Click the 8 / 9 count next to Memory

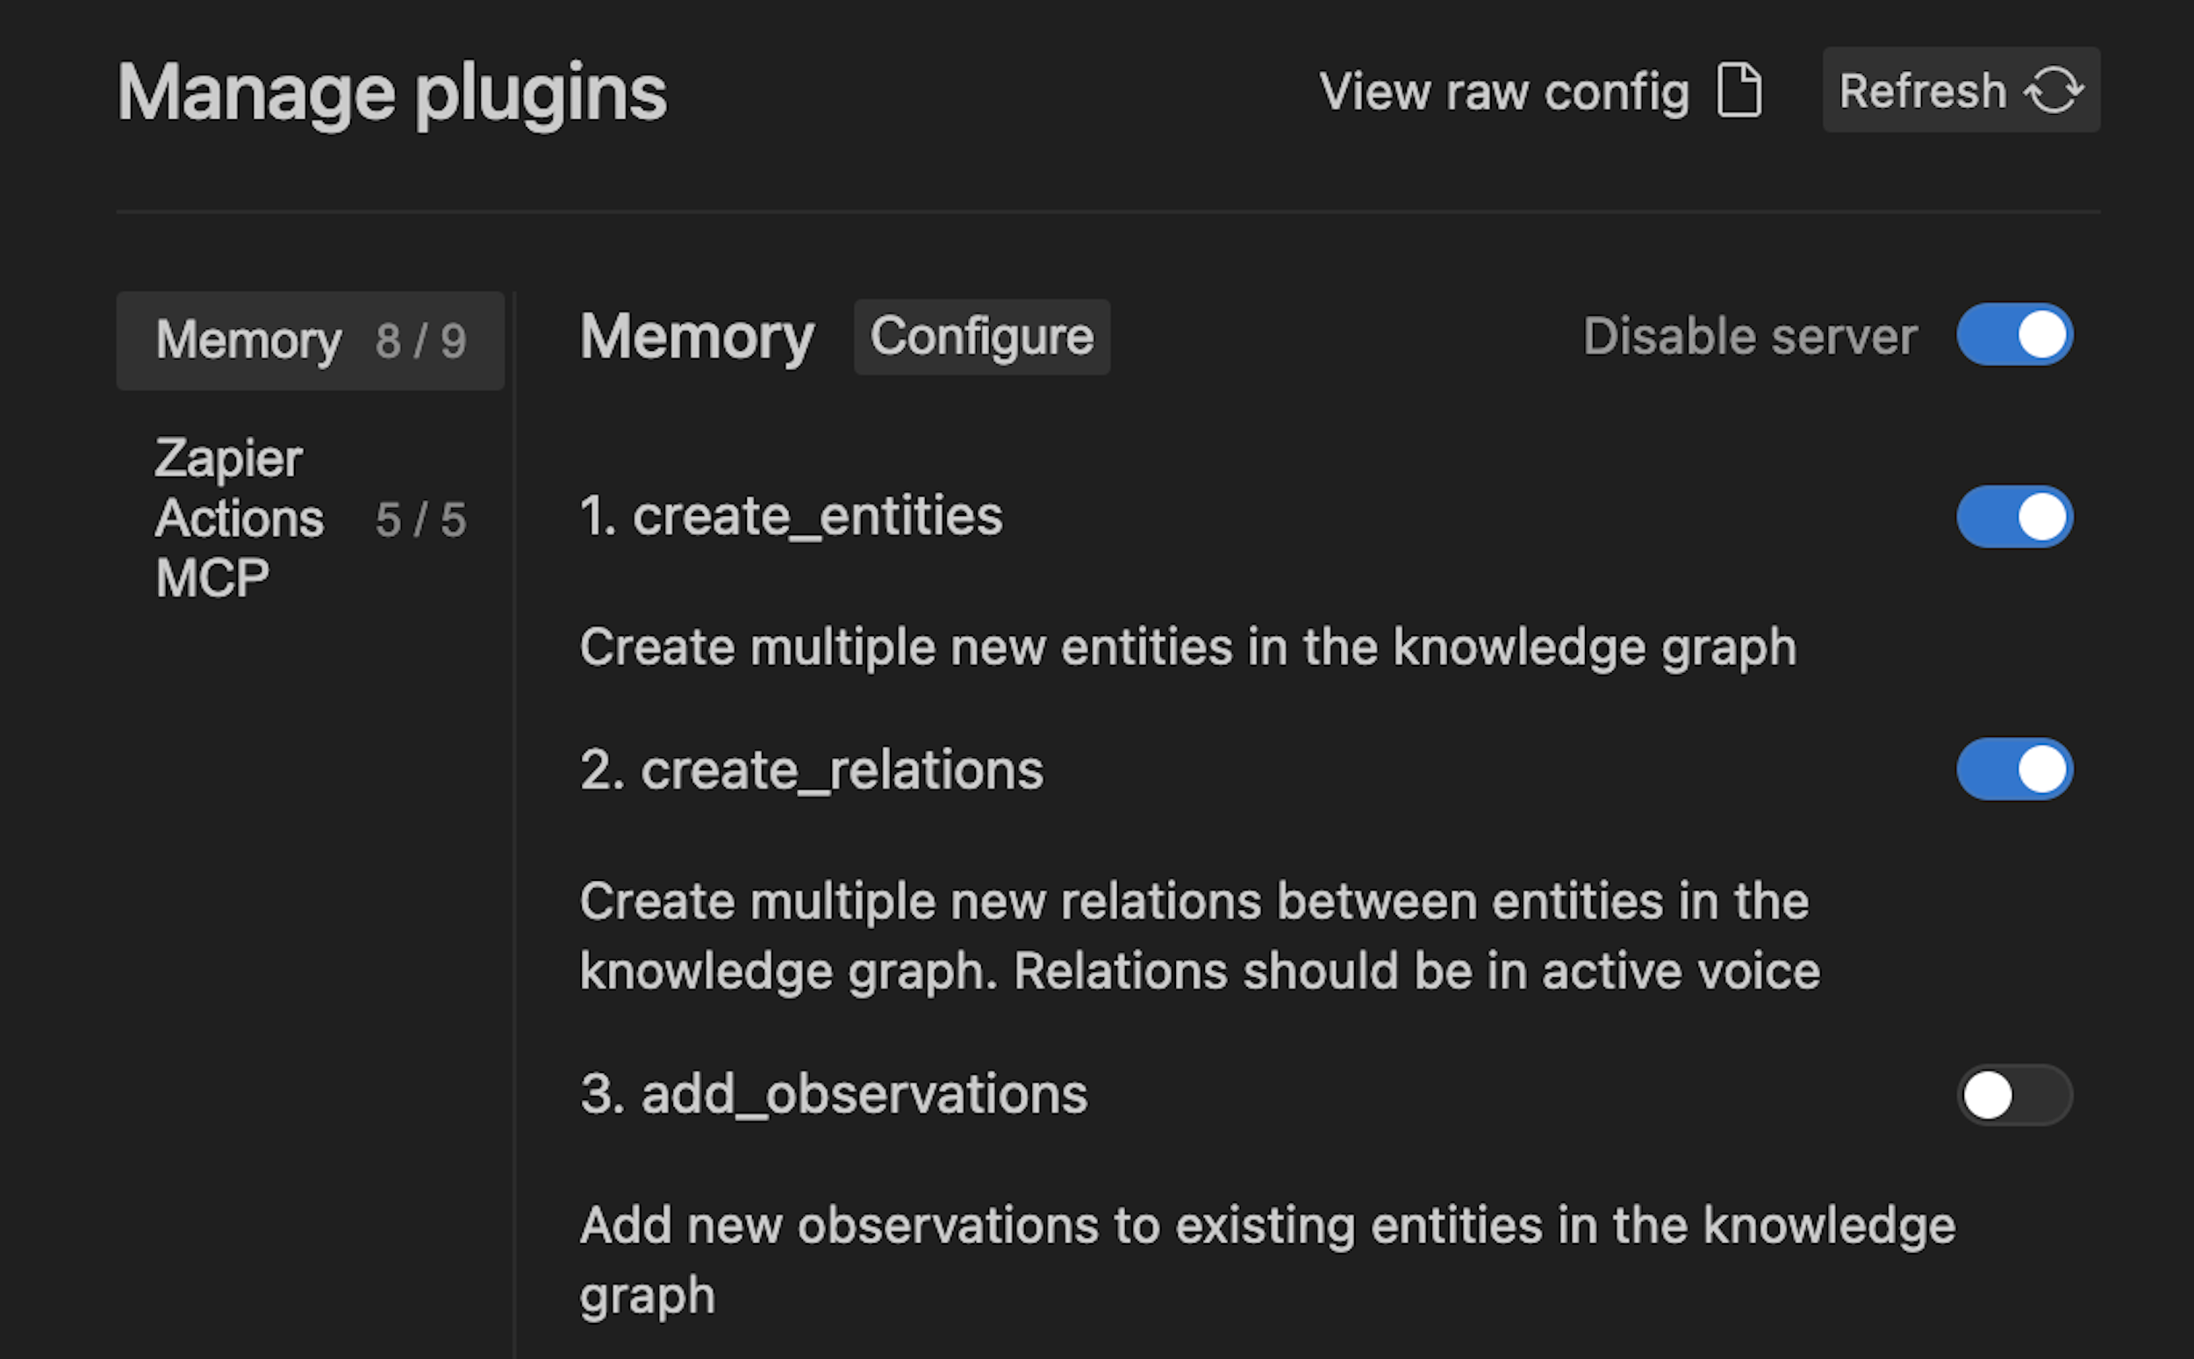(x=422, y=340)
